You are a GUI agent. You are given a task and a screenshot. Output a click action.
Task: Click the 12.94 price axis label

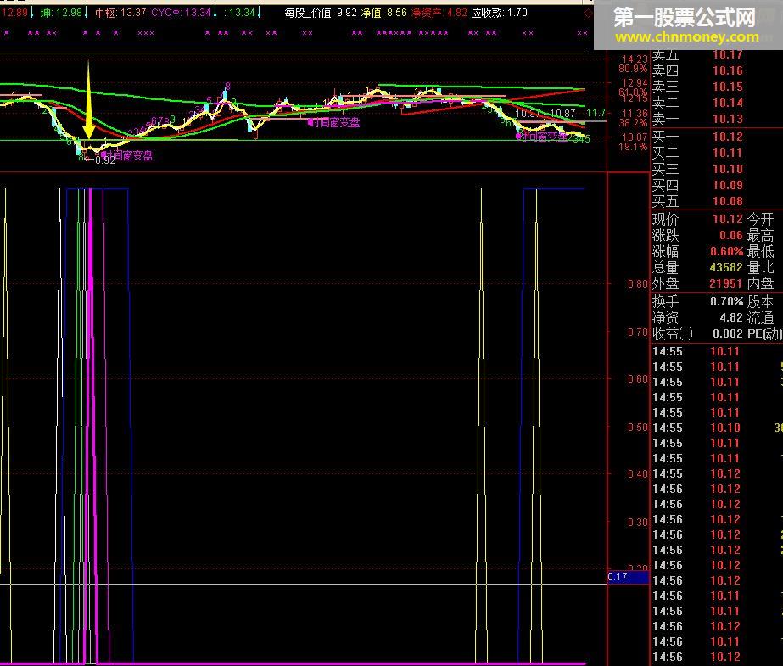[x=635, y=83]
